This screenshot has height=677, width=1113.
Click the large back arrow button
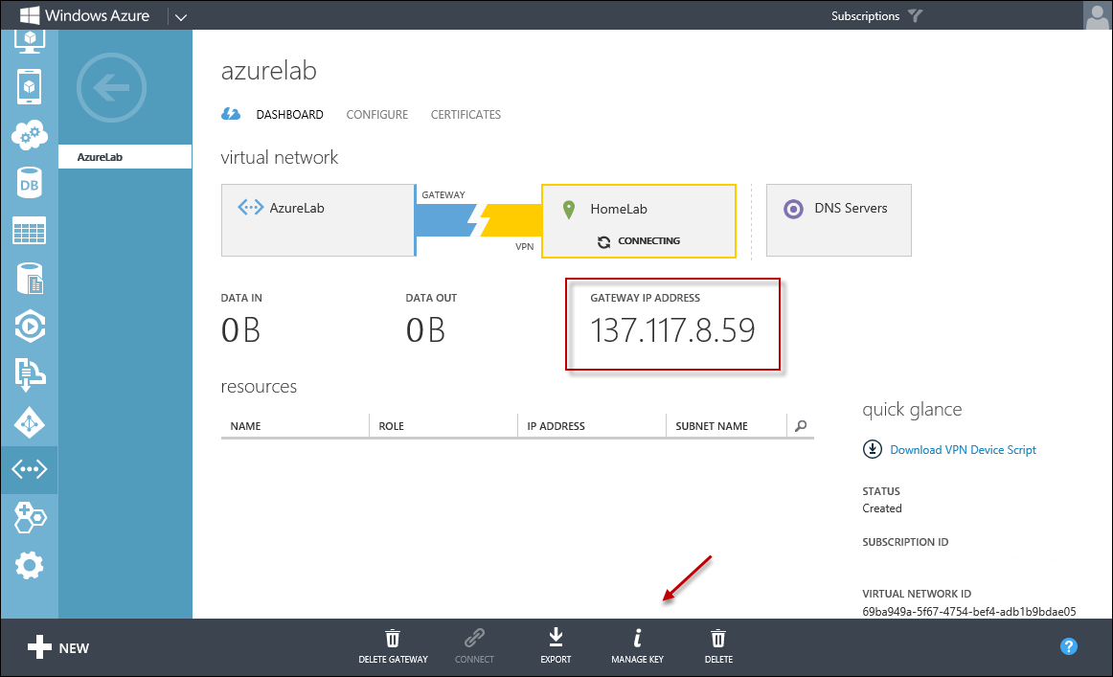pos(111,89)
